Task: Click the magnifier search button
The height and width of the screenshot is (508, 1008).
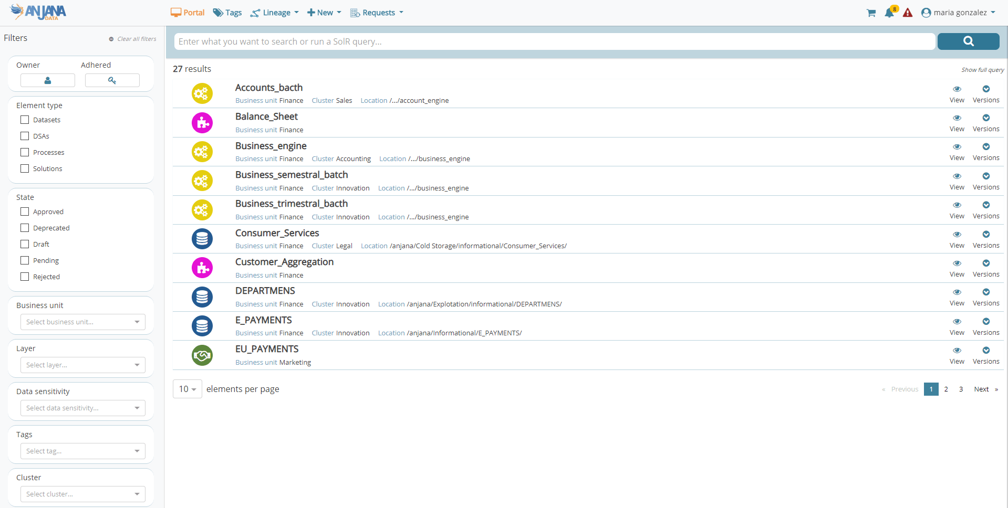Action: click(x=968, y=41)
